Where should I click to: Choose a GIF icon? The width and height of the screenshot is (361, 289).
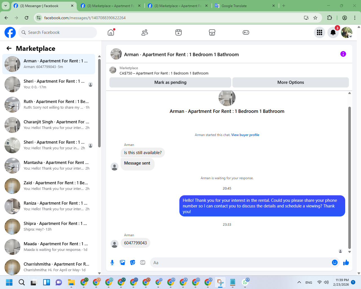pyautogui.click(x=143, y=262)
